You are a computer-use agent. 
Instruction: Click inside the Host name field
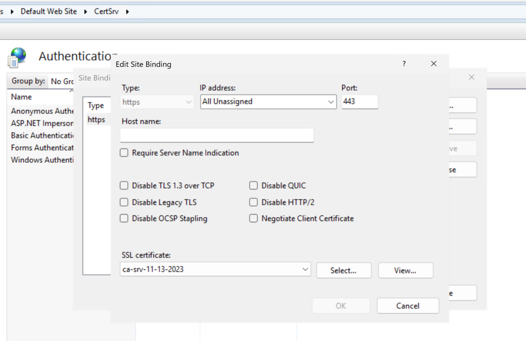(x=216, y=135)
